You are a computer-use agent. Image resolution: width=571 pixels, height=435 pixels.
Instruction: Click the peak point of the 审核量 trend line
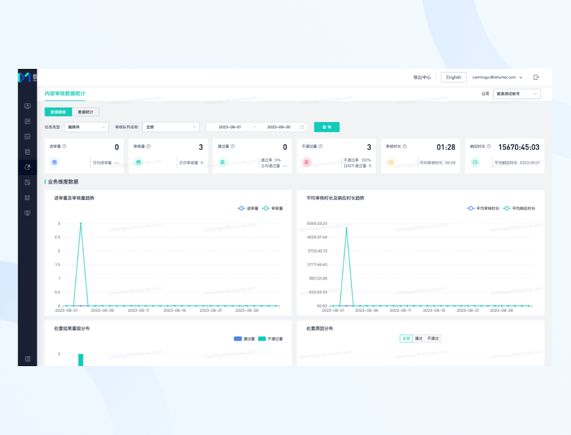[80, 223]
